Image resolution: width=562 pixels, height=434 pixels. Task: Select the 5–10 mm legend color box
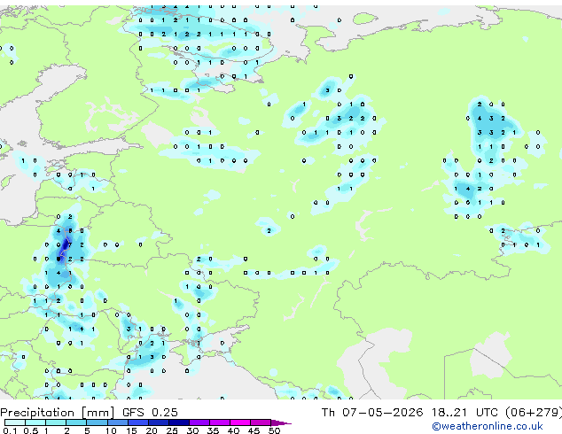97,422
